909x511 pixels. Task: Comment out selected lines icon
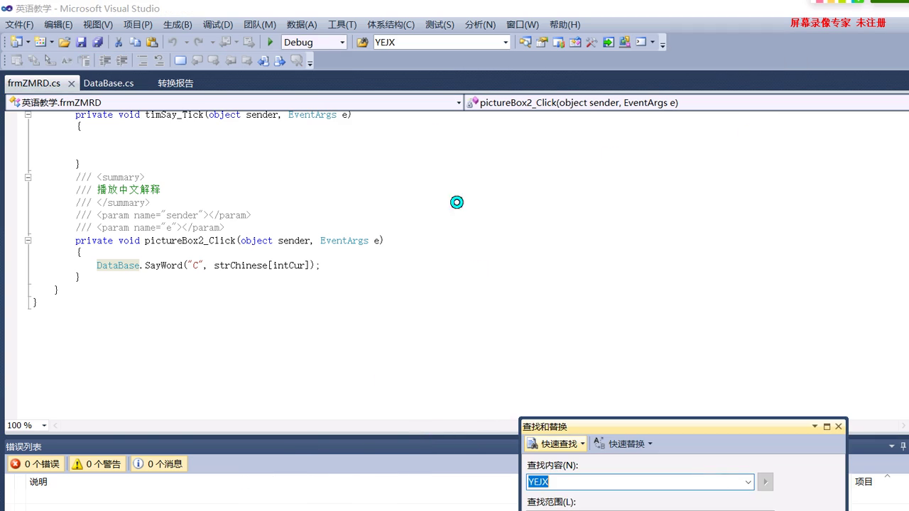(x=142, y=61)
